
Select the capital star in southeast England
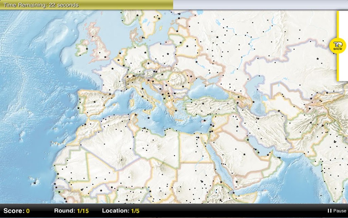(x=105, y=57)
